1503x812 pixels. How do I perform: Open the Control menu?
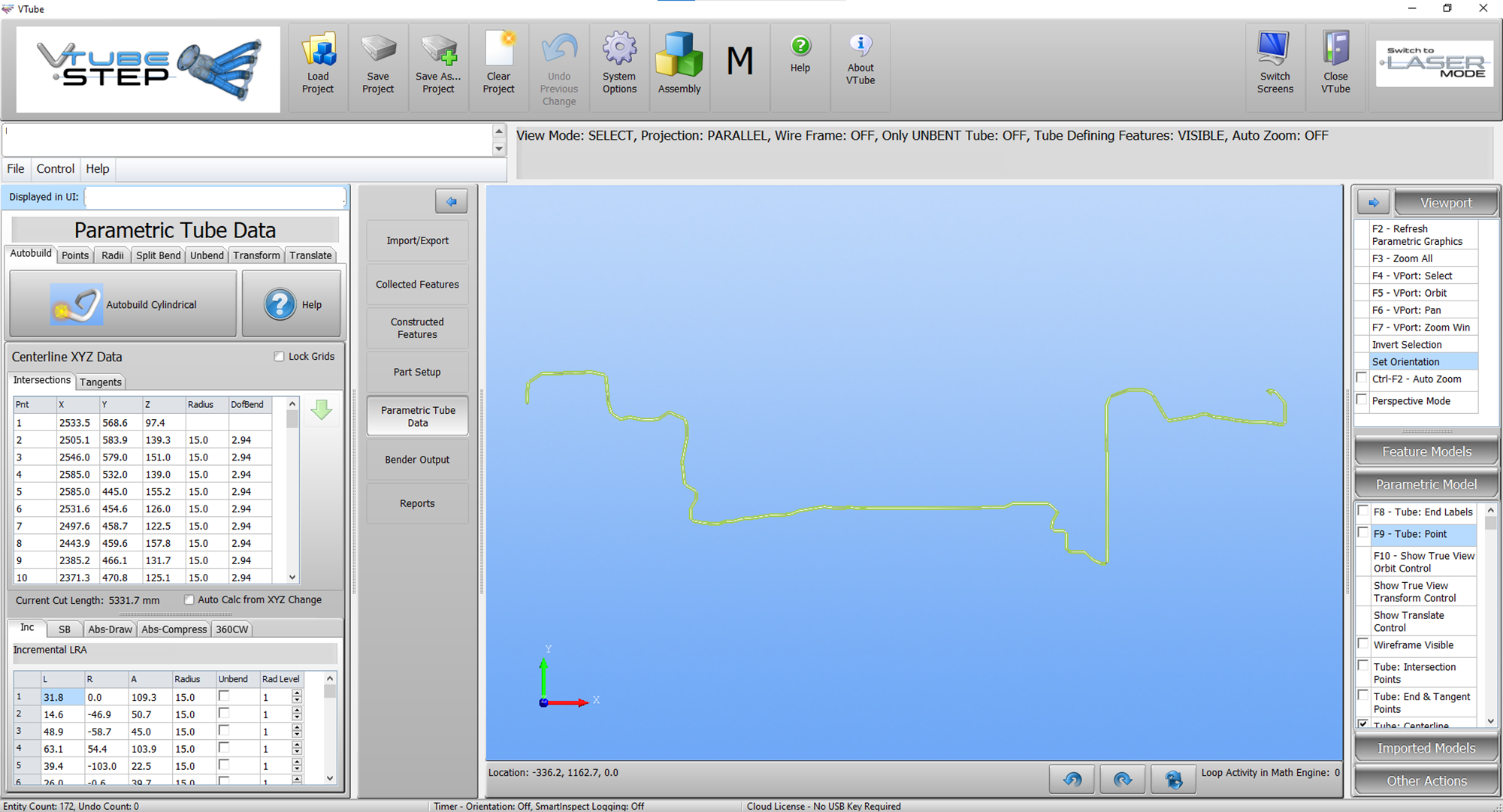coord(56,169)
